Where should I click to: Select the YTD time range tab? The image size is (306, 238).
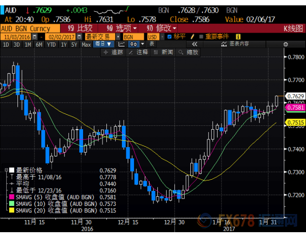tap(50, 44)
